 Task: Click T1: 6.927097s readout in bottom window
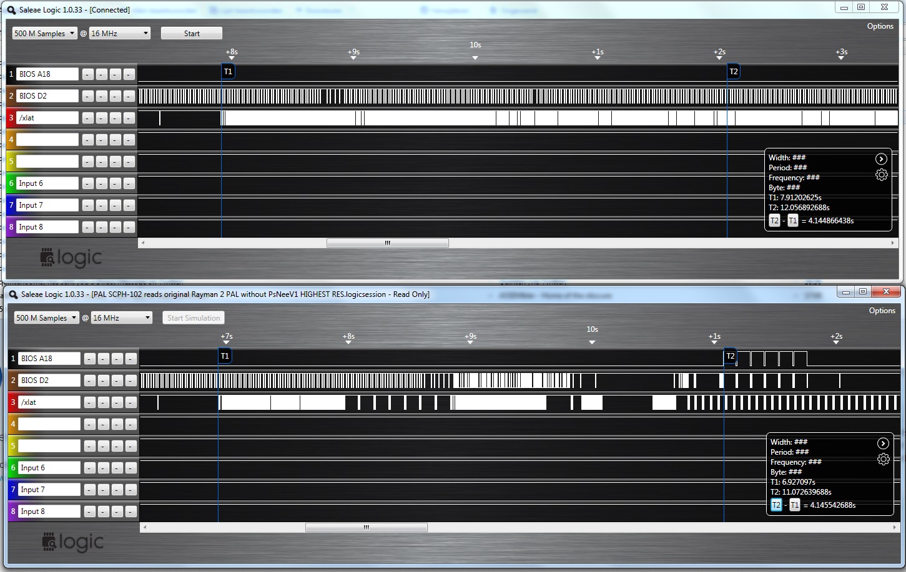(x=793, y=482)
